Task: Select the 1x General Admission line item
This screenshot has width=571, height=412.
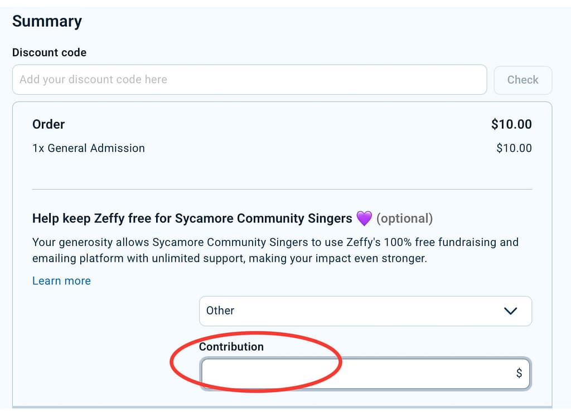Action: pos(89,148)
